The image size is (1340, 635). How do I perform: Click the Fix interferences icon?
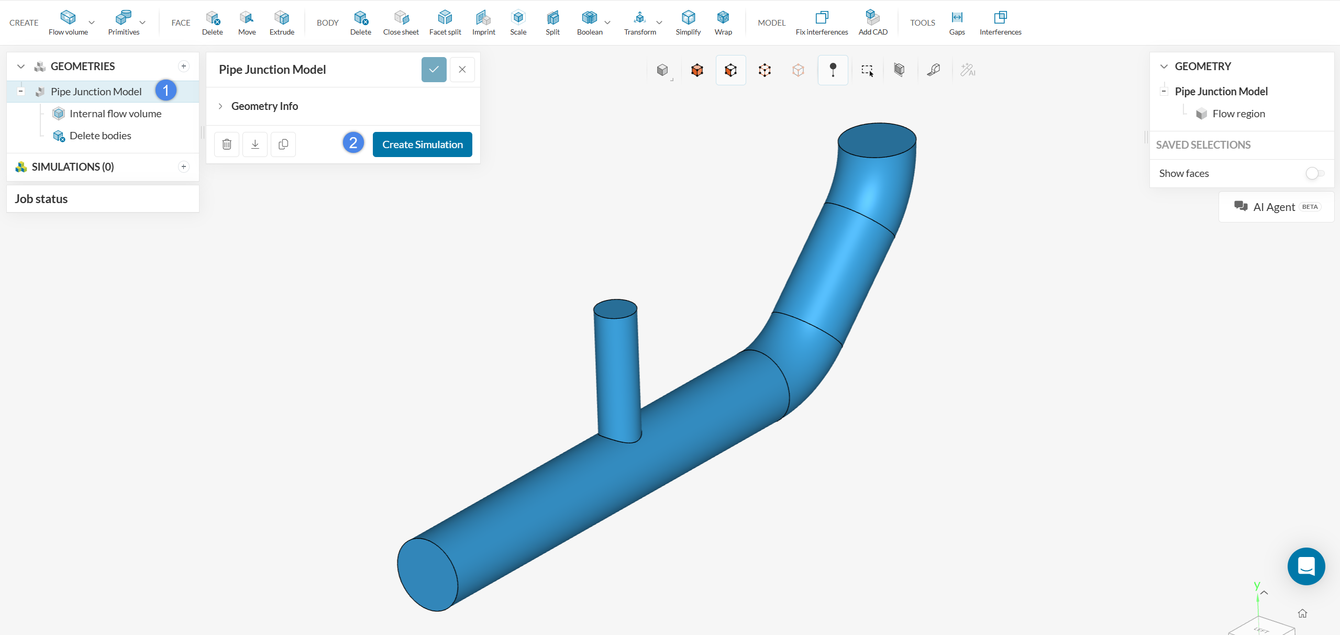click(x=822, y=17)
